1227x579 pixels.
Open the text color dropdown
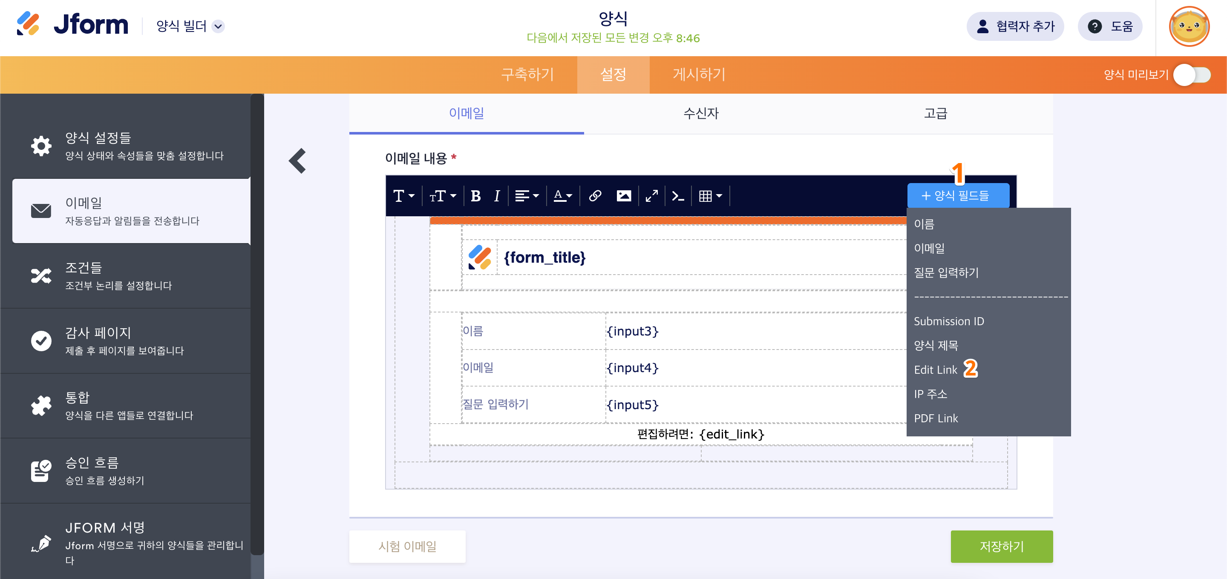coord(562,196)
